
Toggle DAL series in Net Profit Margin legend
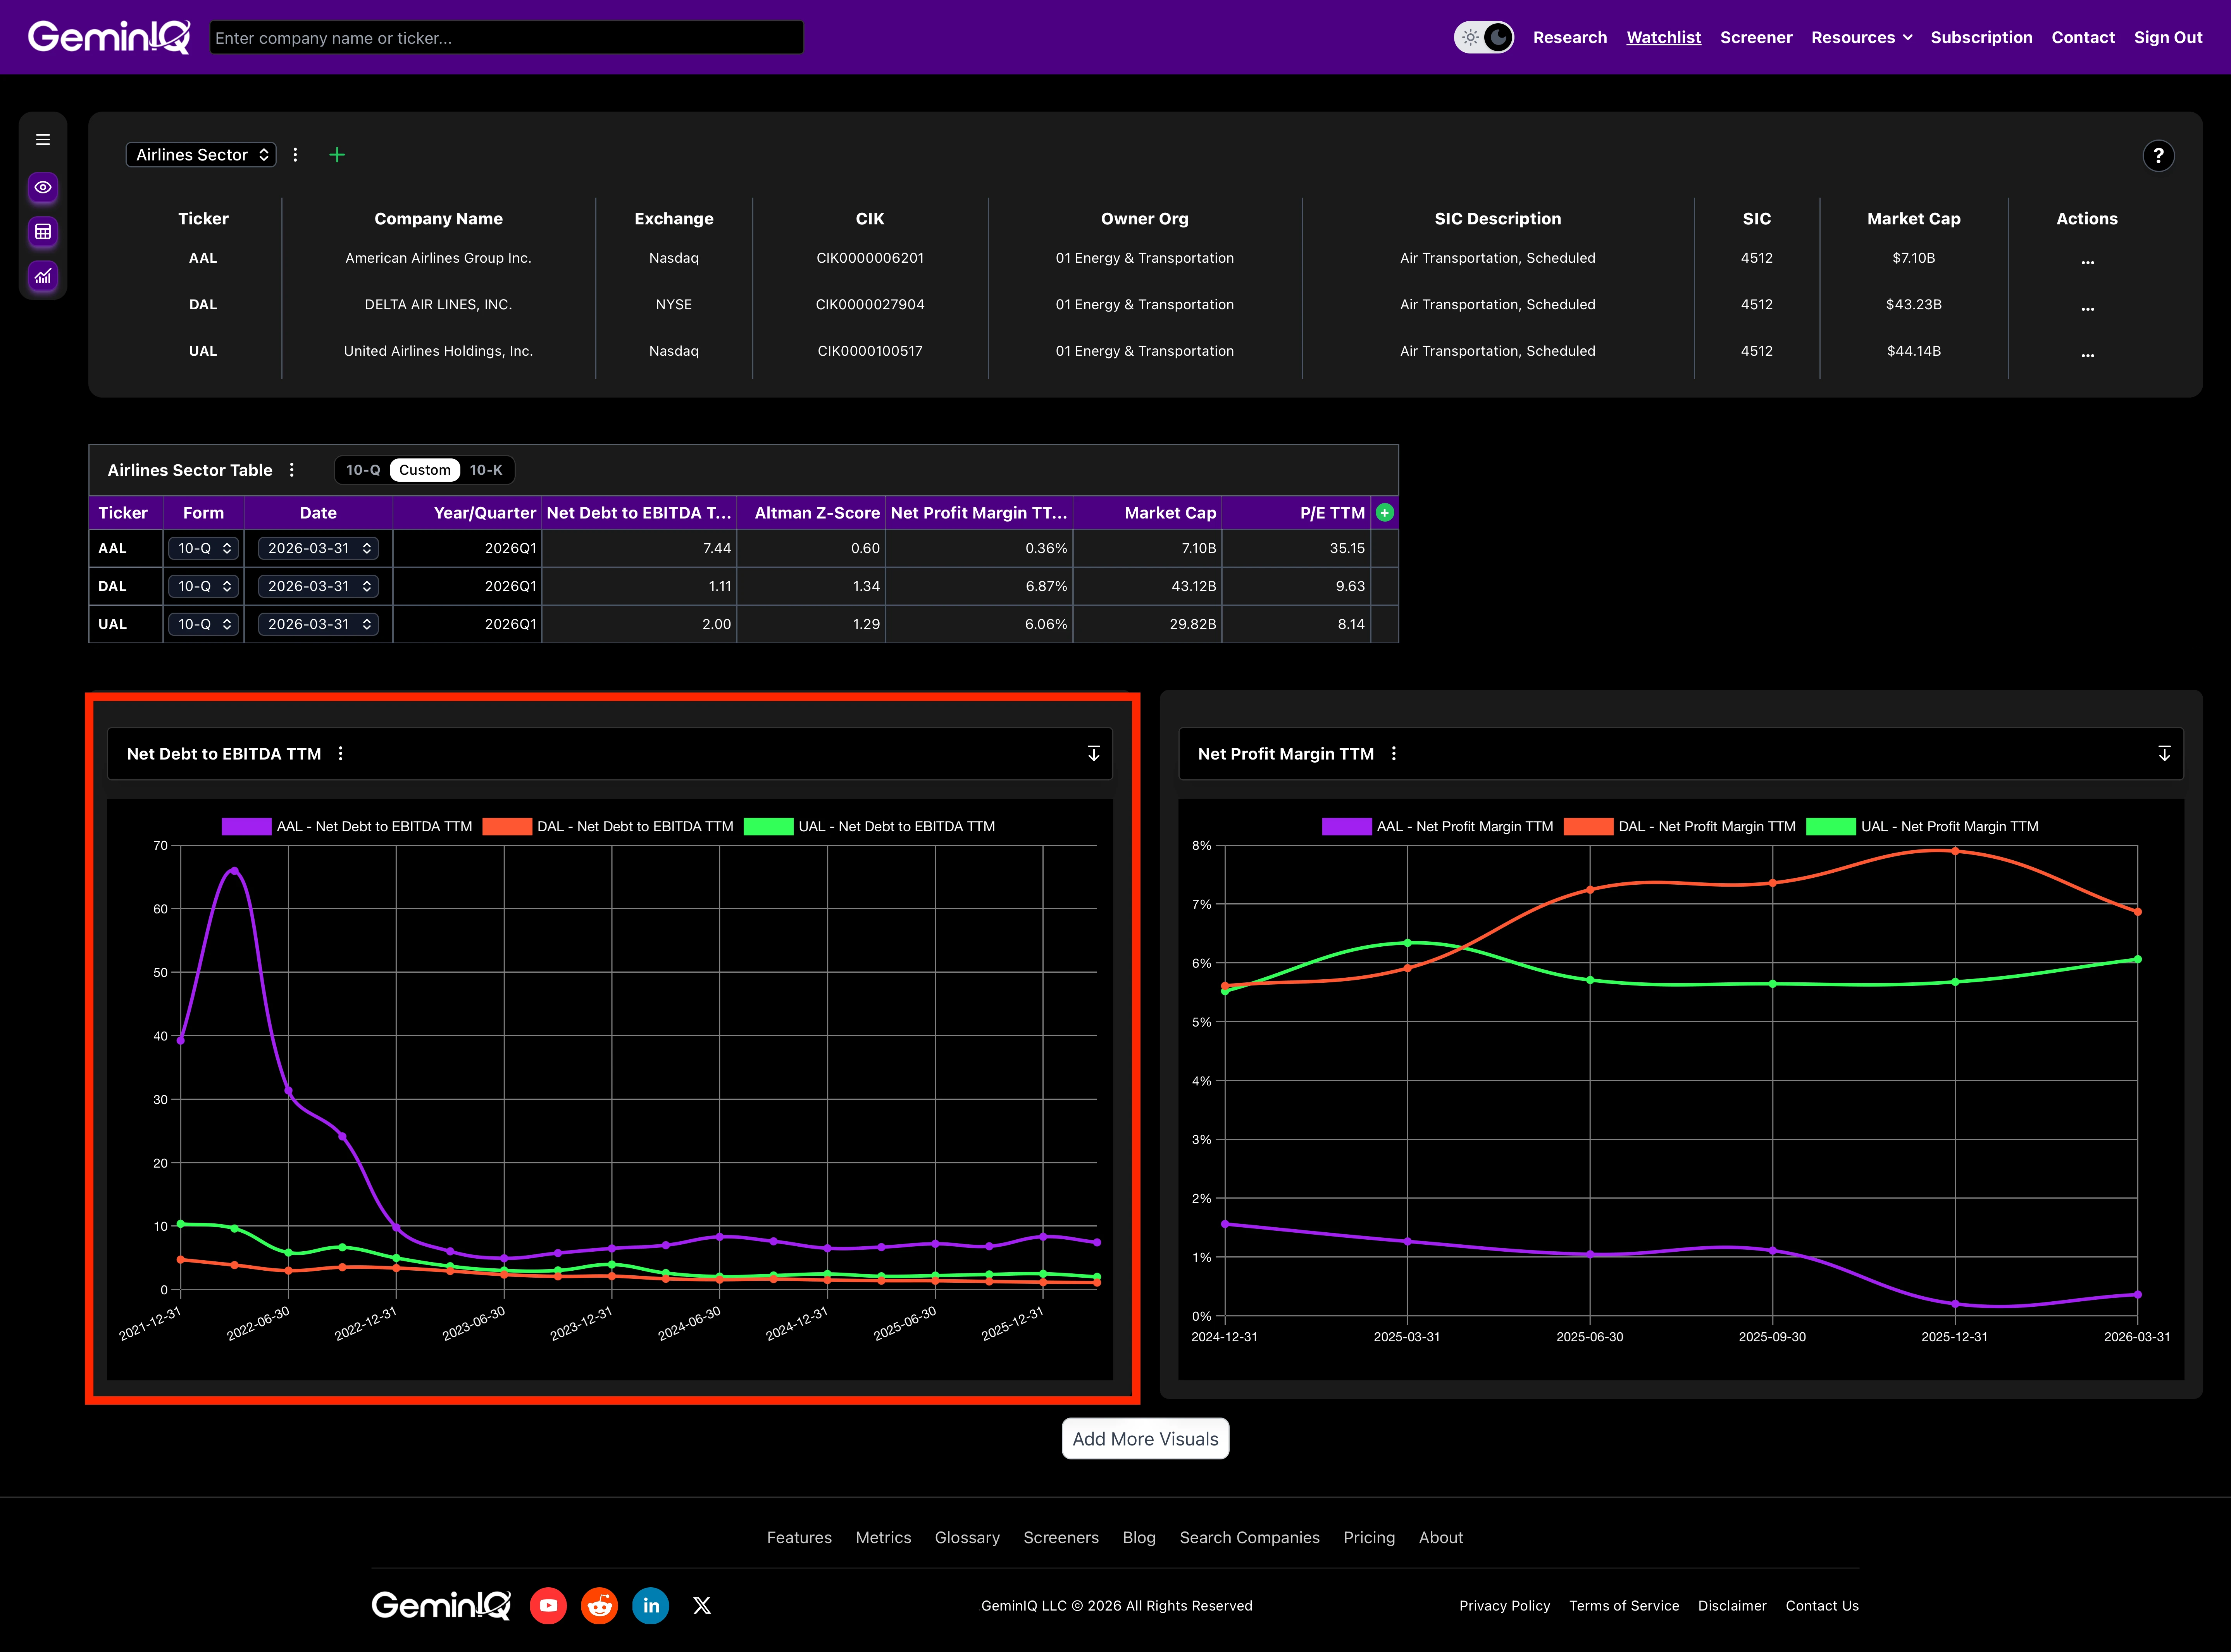(x=1680, y=826)
